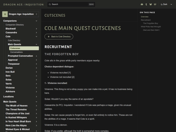Click the Ctrl K shortcut badge
The height and width of the screenshot is (132, 176).
(x=91, y=4)
